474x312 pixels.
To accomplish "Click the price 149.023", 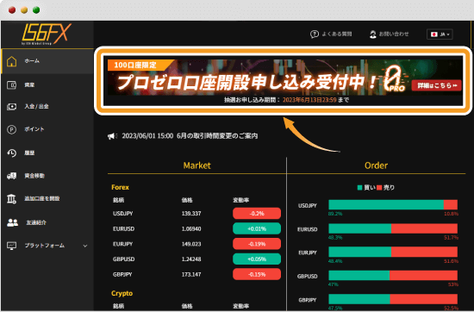I will [191, 244].
